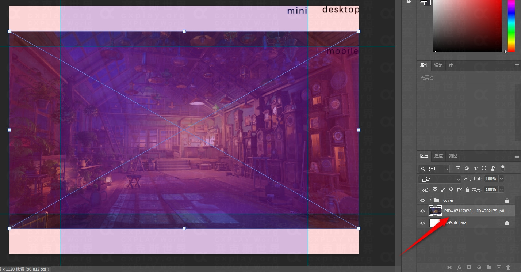
Task: Click the lock icon on default_img layer
Action: tap(507, 223)
